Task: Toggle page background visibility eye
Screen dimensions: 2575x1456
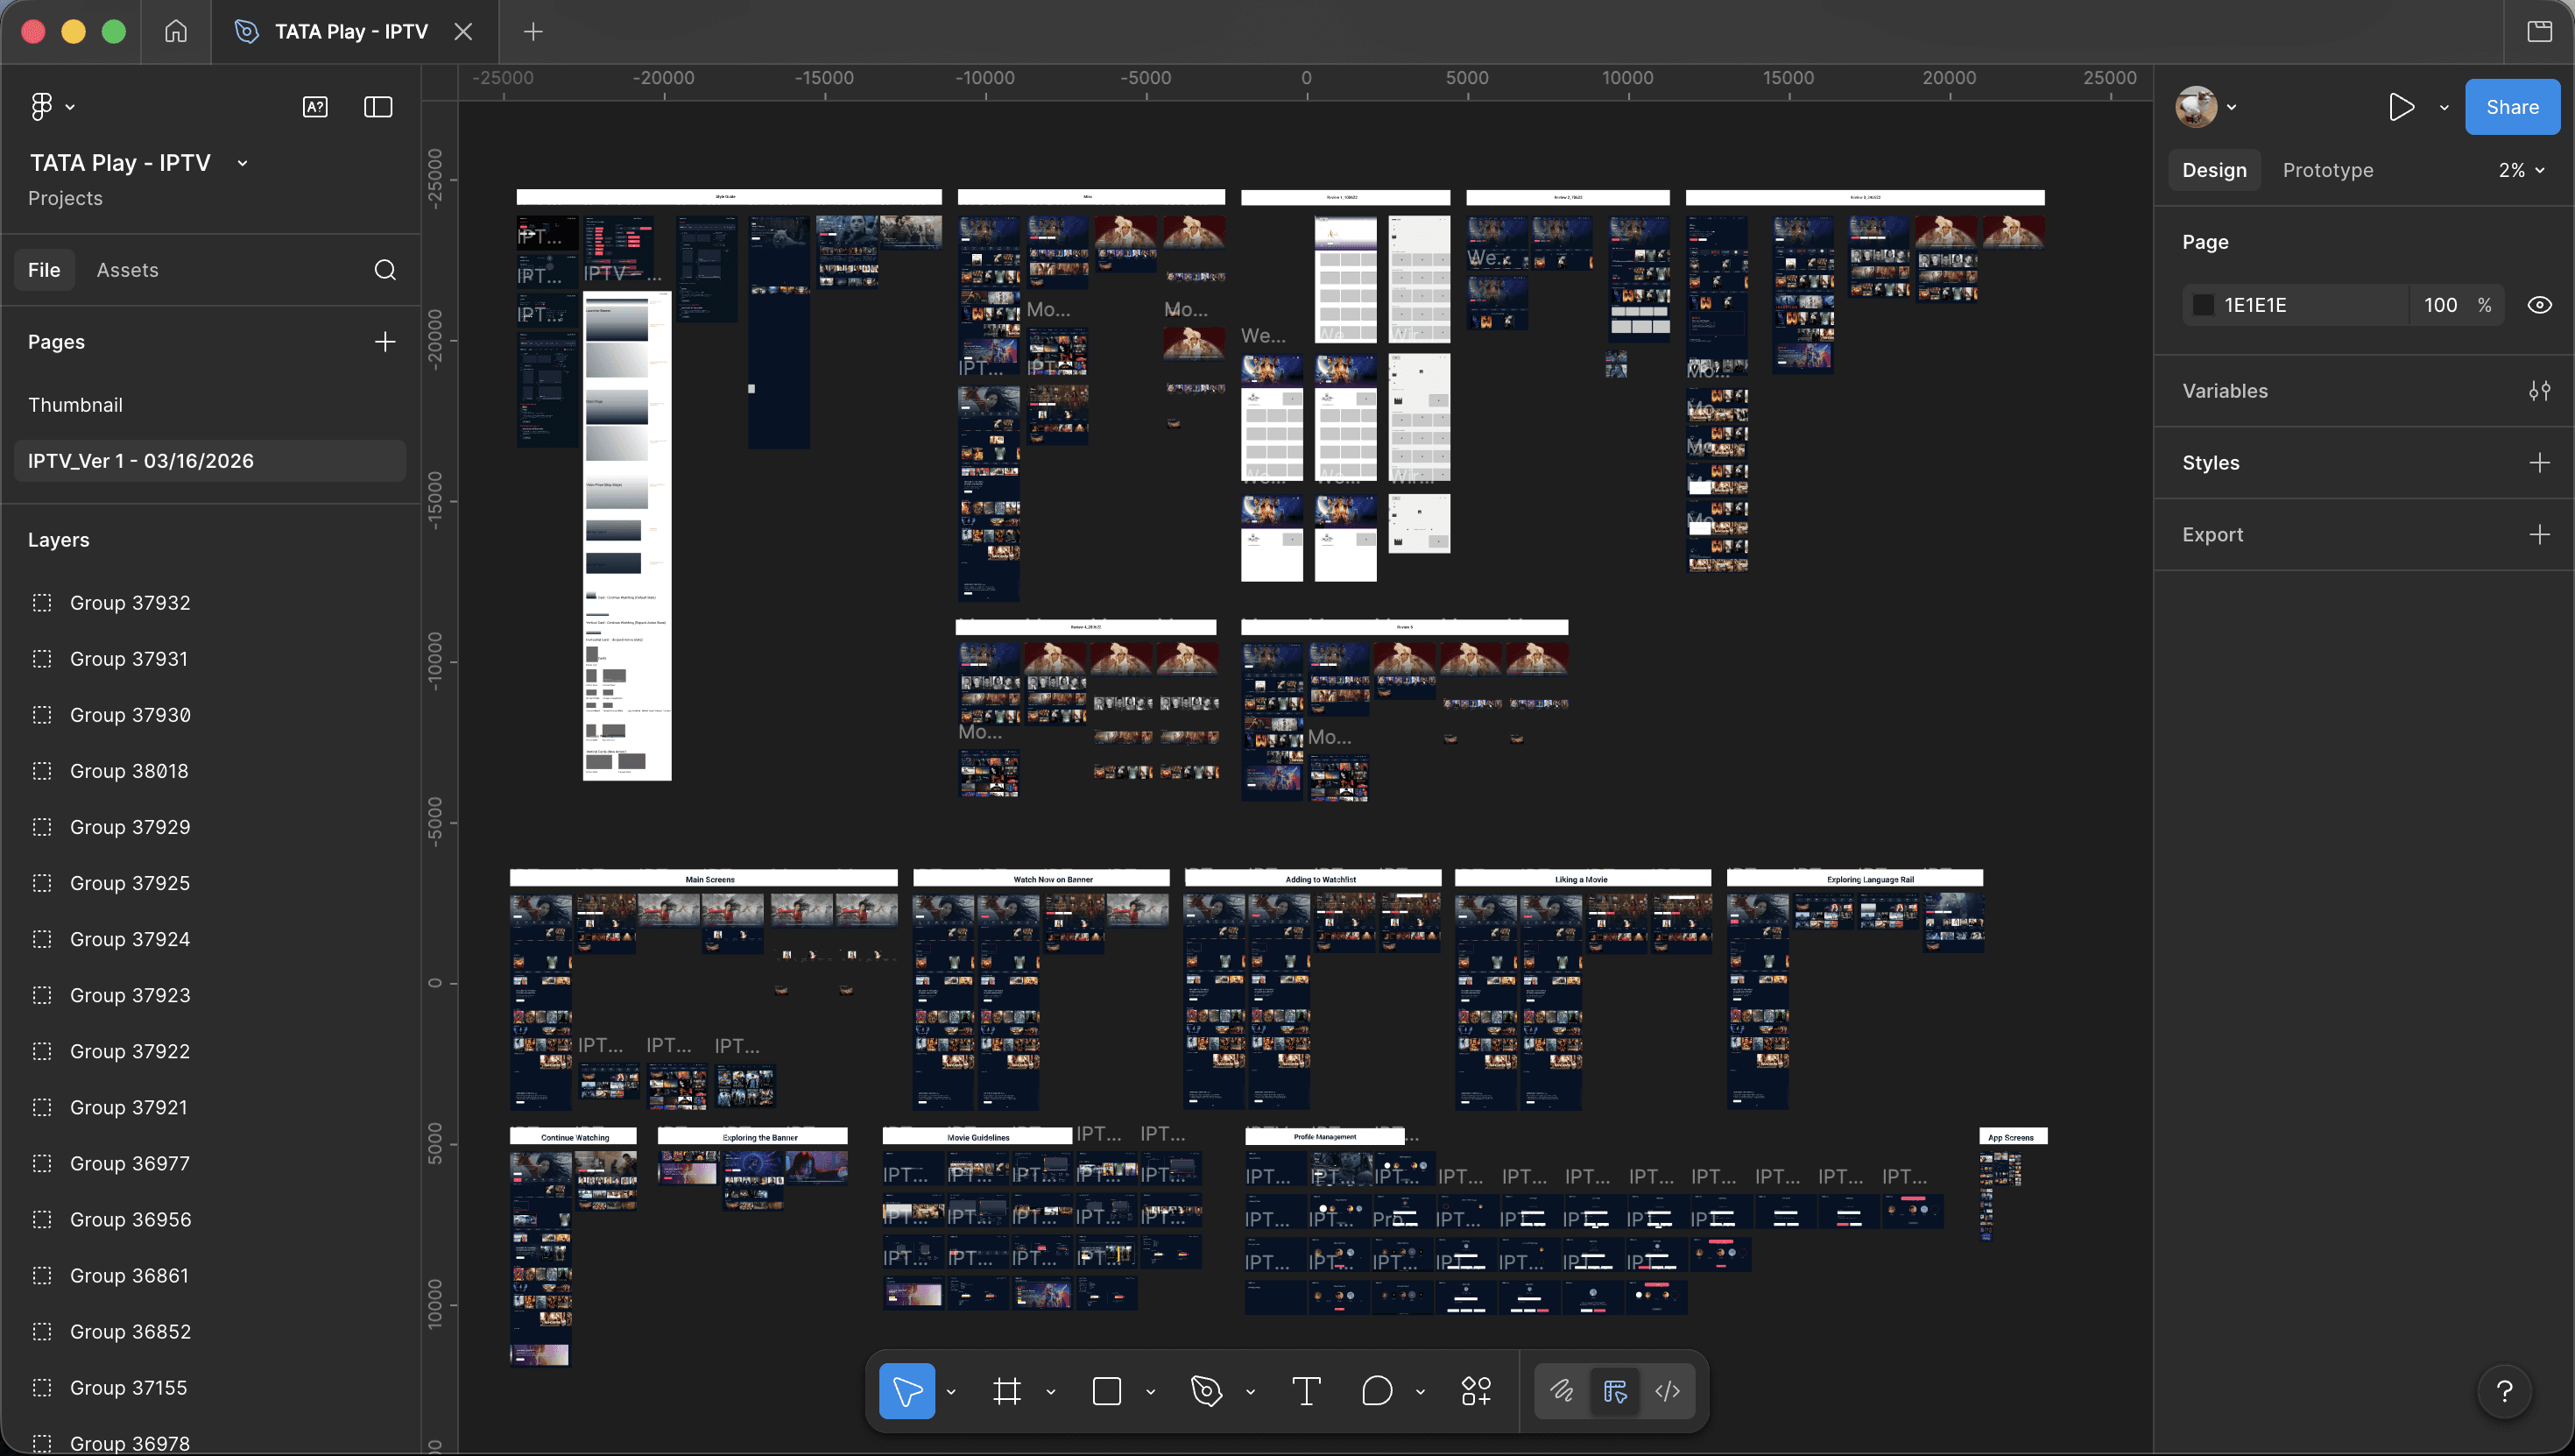Action: pos(2539,305)
